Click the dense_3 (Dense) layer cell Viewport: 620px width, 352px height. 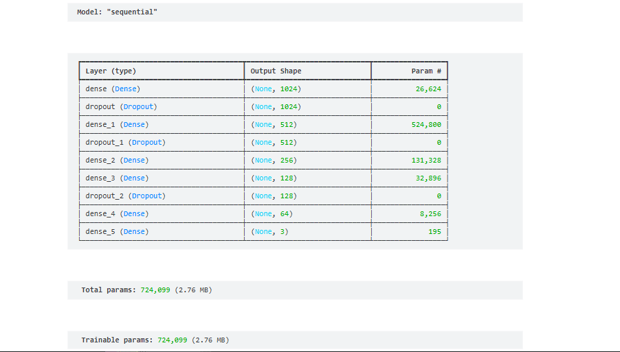point(117,178)
